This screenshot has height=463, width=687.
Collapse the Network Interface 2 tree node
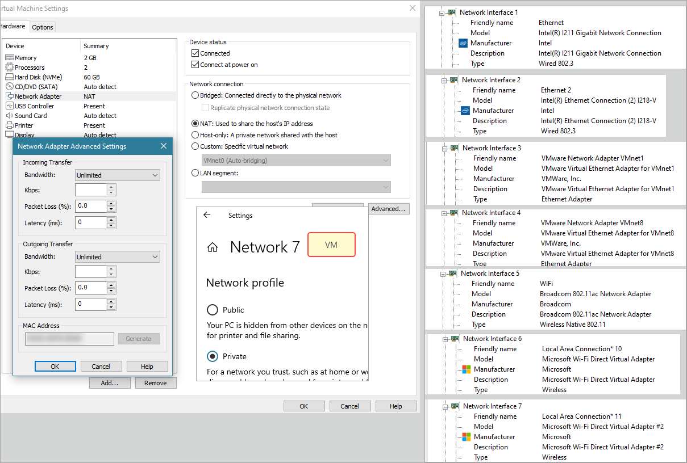click(444, 80)
